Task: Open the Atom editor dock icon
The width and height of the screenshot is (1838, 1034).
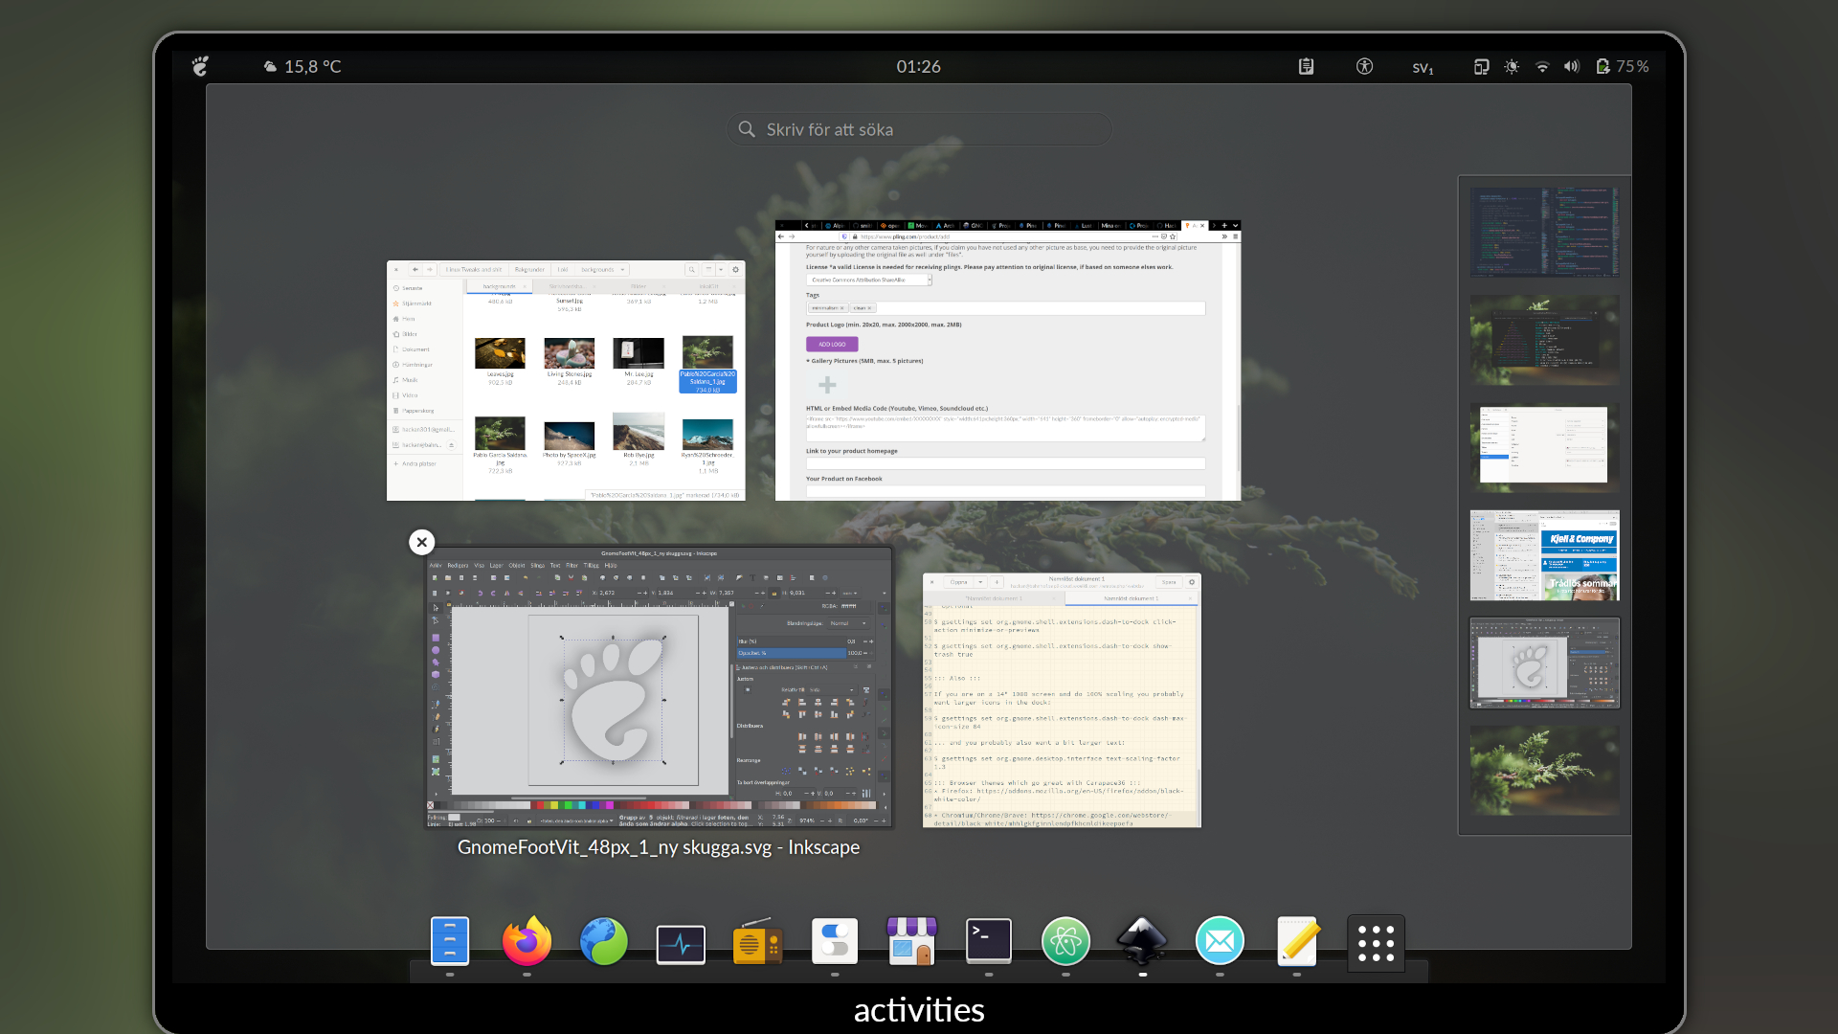Action: (x=1065, y=942)
